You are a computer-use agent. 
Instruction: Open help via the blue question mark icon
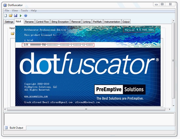(26, 16)
